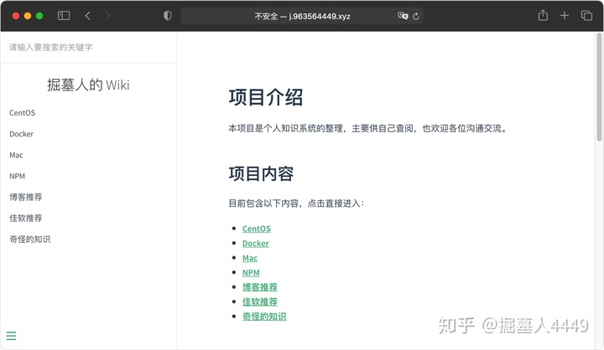Follow the green 佳软推荐 link
Screen dimensions: 604x350
click(x=260, y=302)
